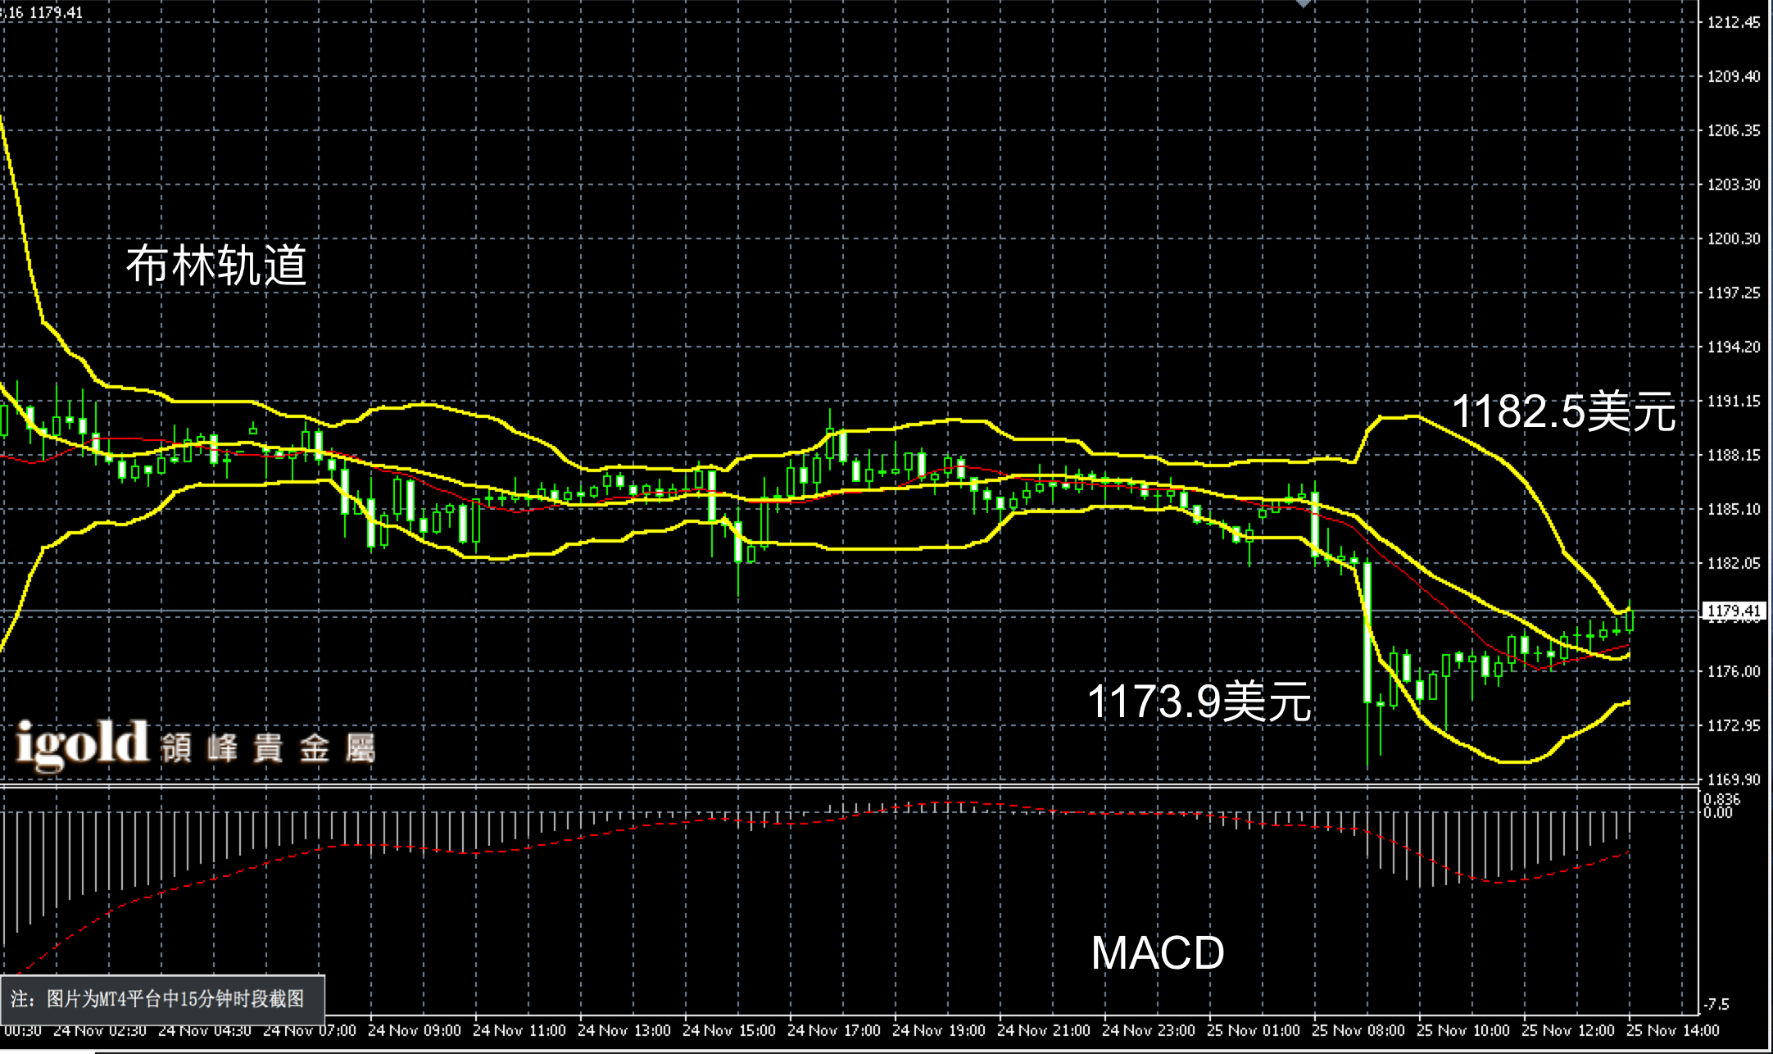The height and width of the screenshot is (1054, 1773).
Task: Click the 1200.30 price axis label
Action: (1734, 239)
